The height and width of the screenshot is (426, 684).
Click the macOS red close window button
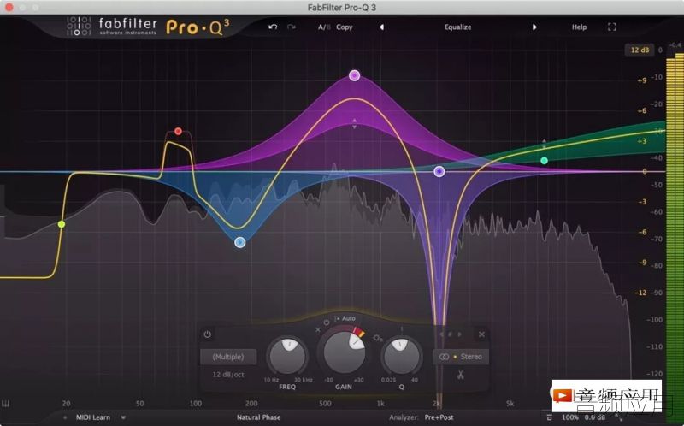click(9, 8)
